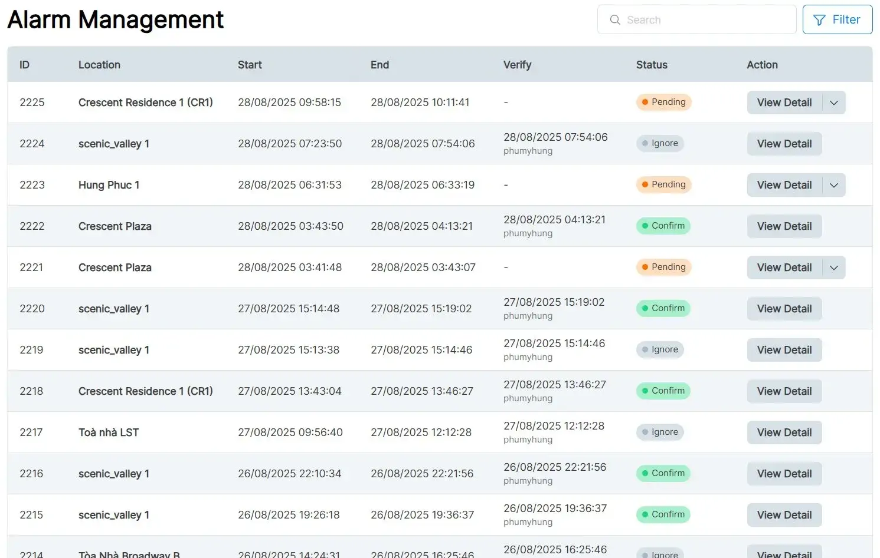Select Ignore status badge of alarm 2217

point(660,432)
